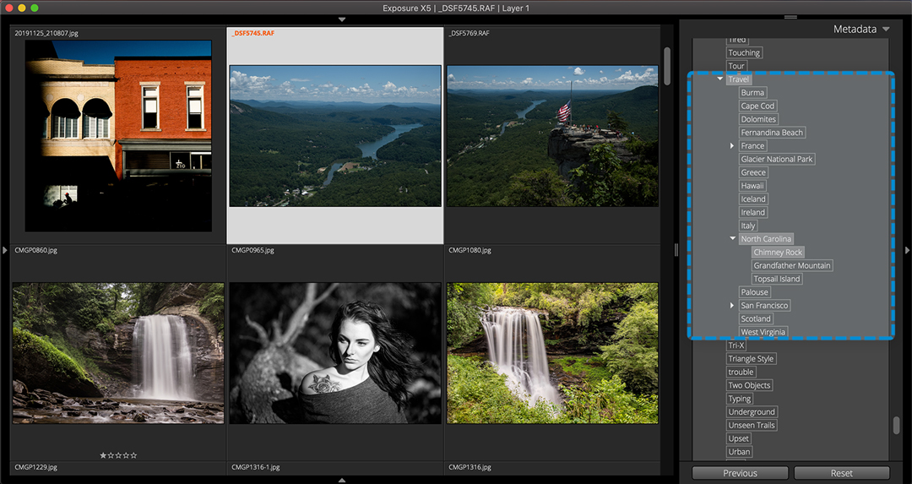Select the Scotland keyword
The width and height of the screenshot is (912, 484).
pos(756,318)
